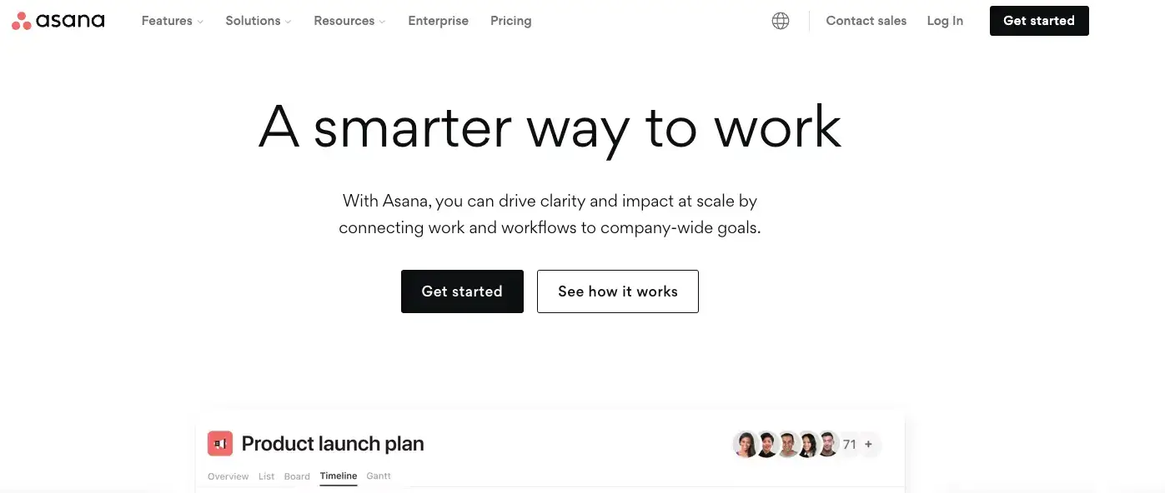Click the top-right Get started button
The image size is (1165, 493).
tap(1038, 20)
